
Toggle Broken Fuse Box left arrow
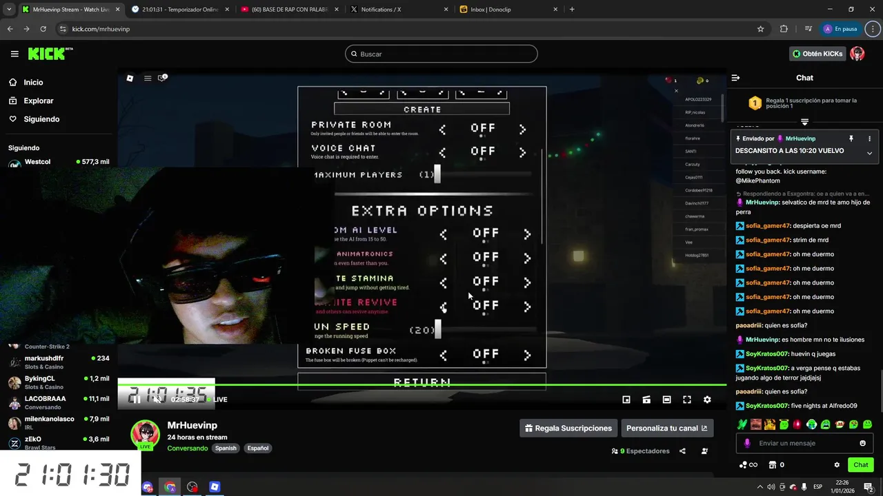click(x=443, y=355)
